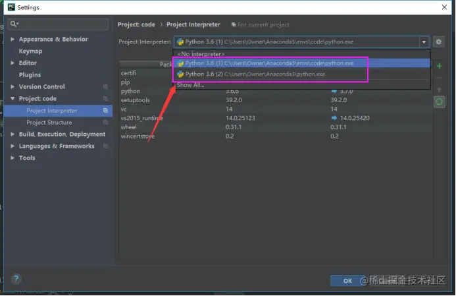This screenshot has height=296, width=456.
Task: Select Python 3.6 (2) Anaconda3 interpreter
Action: tap(301, 74)
